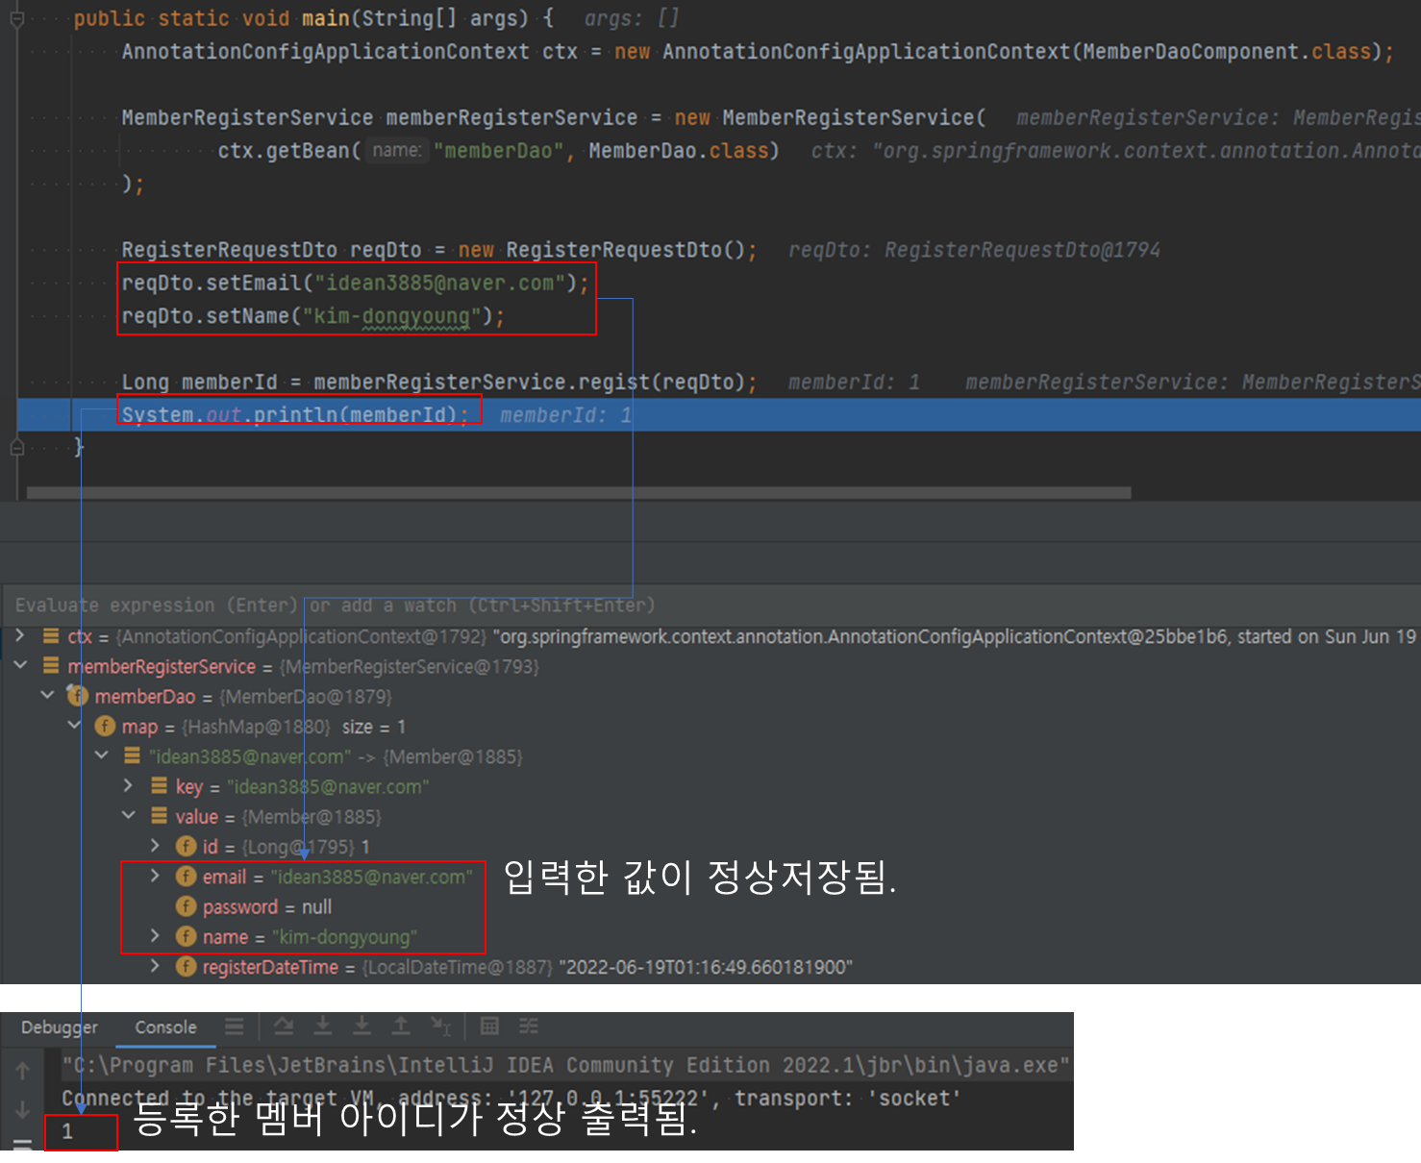Select the Console tab
Screen dimensions: 1421x1163
165,1027
